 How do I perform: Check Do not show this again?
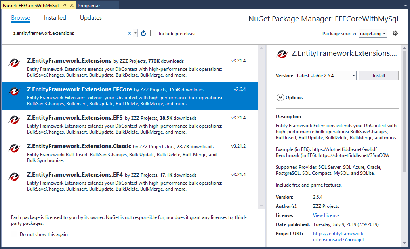(x=14, y=234)
